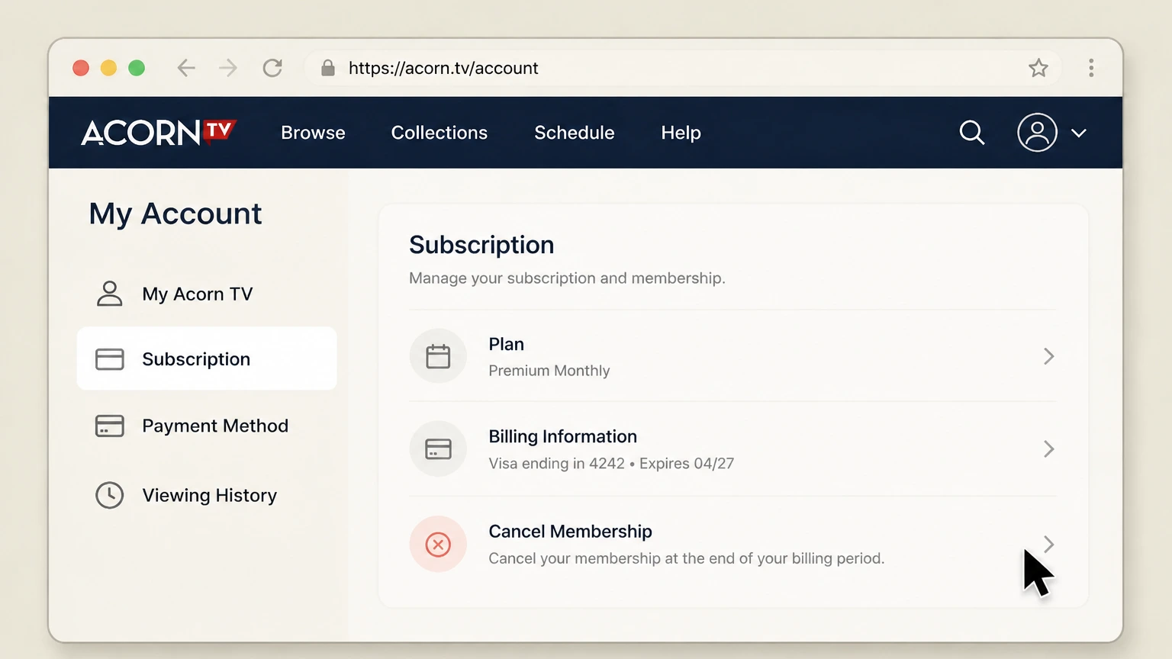The width and height of the screenshot is (1172, 659).
Task: Open the Plan row title
Action: tap(506, 344)
